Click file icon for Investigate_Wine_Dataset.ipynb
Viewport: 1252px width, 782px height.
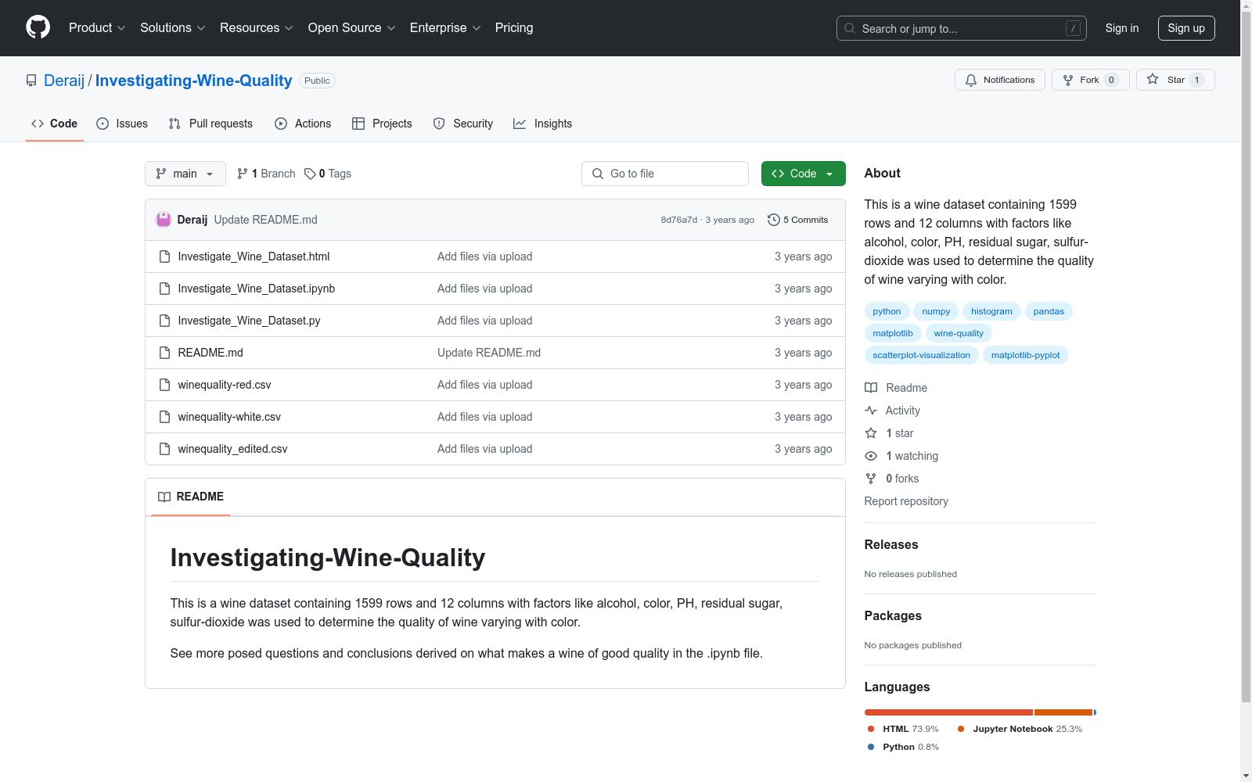[164, 289]
